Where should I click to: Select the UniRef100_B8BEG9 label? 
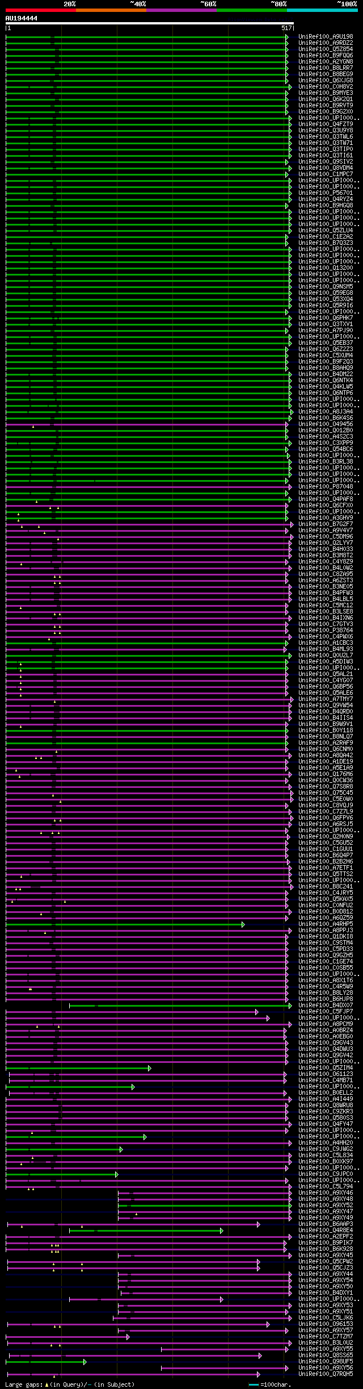click(326, 74)
